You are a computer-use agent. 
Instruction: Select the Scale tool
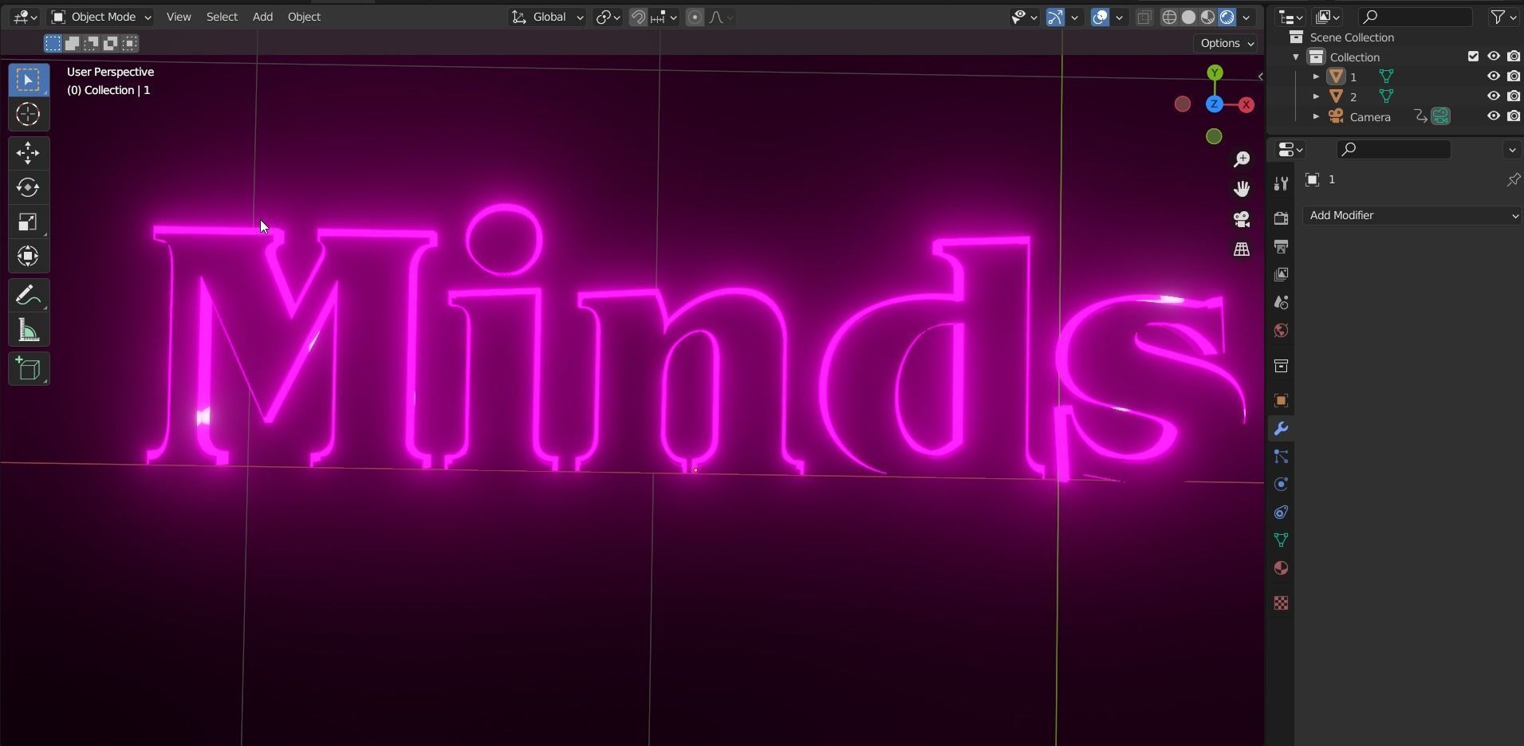(28, 222)
